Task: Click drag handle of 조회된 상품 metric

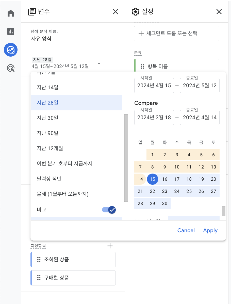Action: pos(39,259)
